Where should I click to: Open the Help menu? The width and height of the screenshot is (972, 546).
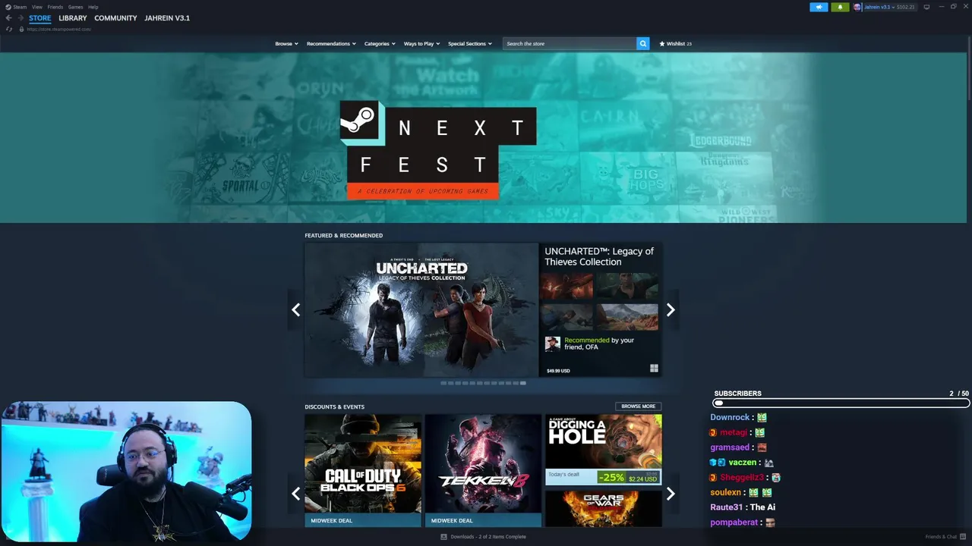[93, 7]
